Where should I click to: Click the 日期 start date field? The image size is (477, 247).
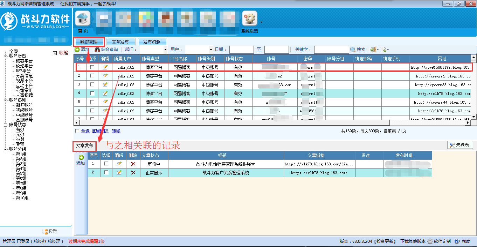coord(242,50)
